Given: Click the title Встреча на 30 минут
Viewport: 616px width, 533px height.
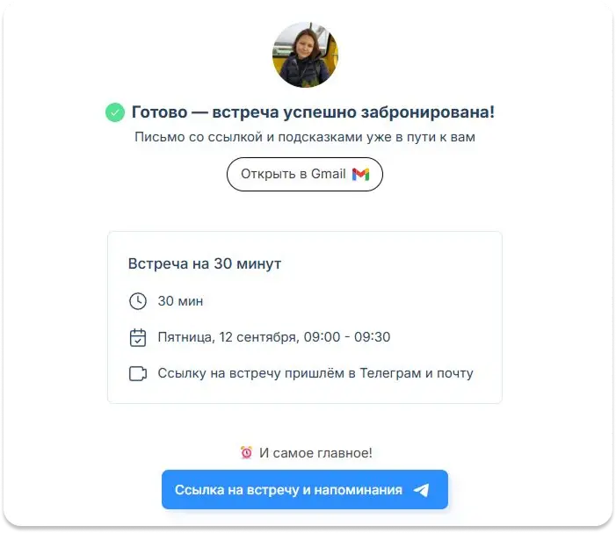Looking at the screenshot, I should (x=205, y=263).
